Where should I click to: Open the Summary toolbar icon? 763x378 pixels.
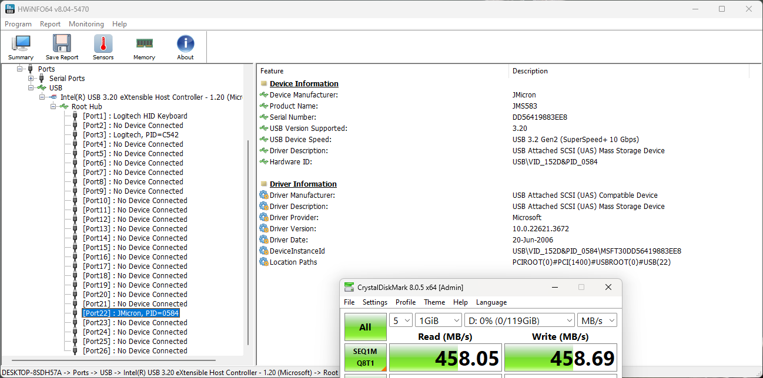click(x=21, y=44)
